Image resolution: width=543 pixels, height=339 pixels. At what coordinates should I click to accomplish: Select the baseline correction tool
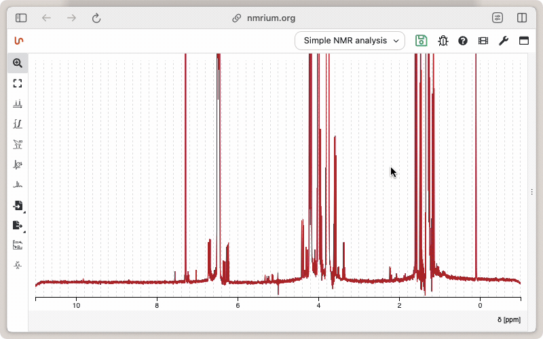click(18, 184)
